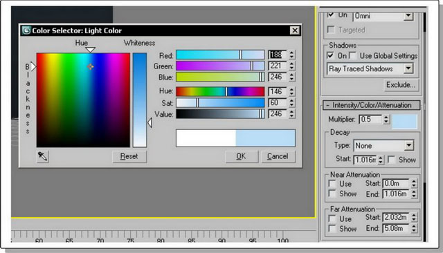This screenshot has width=443, height=253.
Task: Click the Decay Start spinner arrows
Action: [381, 160]
